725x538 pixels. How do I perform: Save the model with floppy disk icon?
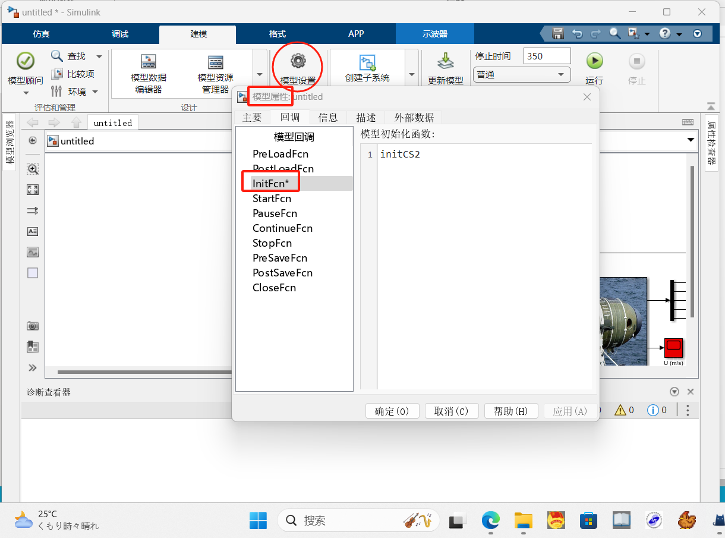(557, 34)
